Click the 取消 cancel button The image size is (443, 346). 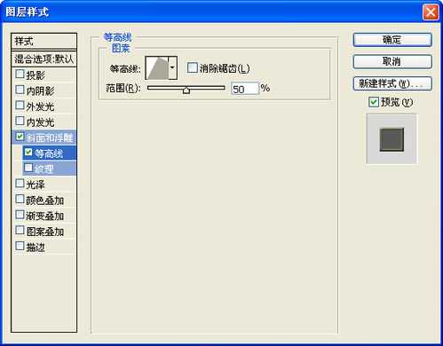point(392,61)
